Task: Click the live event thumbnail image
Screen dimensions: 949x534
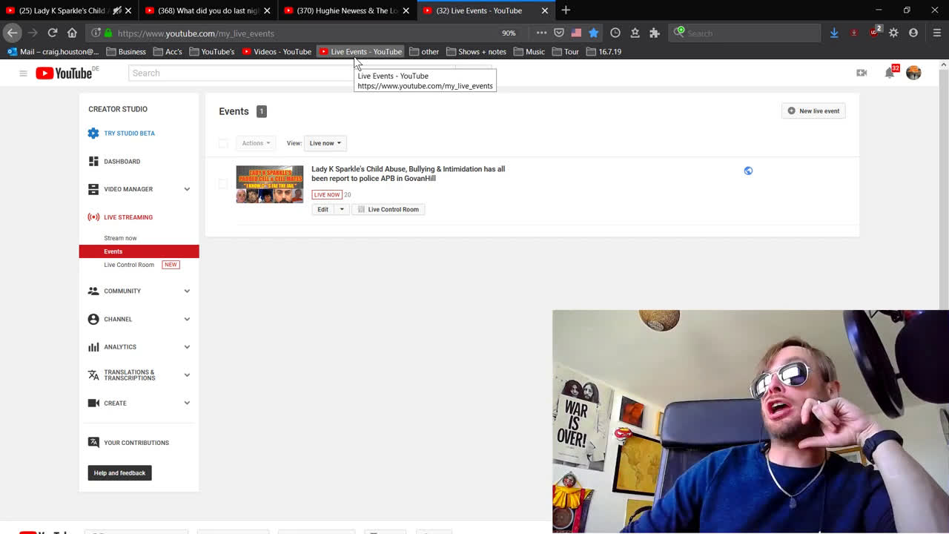Action: [x=269, y=184]
